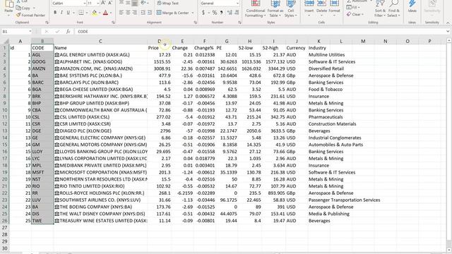Toggle bold formatting

coord(55,13)
